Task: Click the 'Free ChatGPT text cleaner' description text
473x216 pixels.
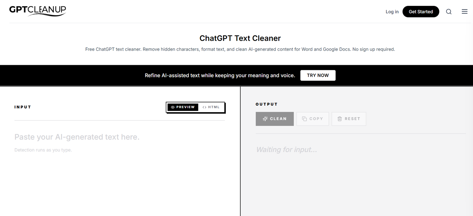Action: coord(240,49)
